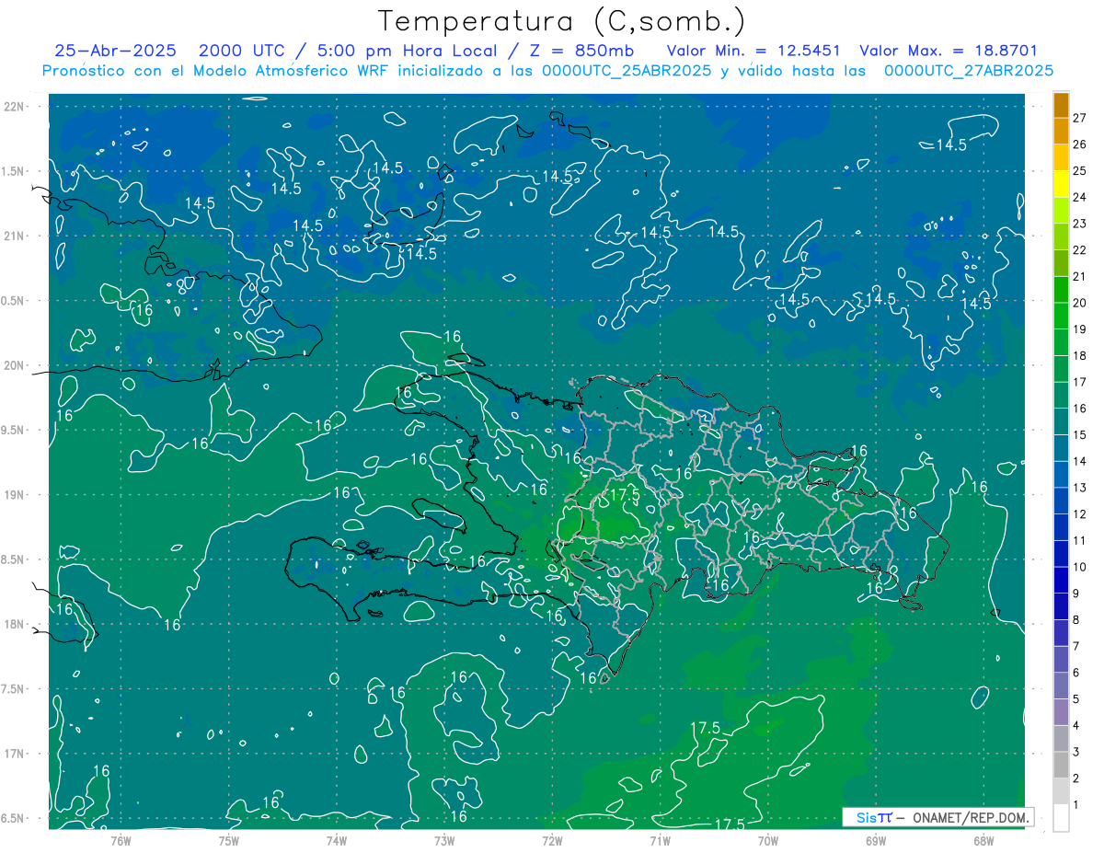
Task: Click the color bar label '27'
Action: pyautogui.click(x=1079, y=117)
